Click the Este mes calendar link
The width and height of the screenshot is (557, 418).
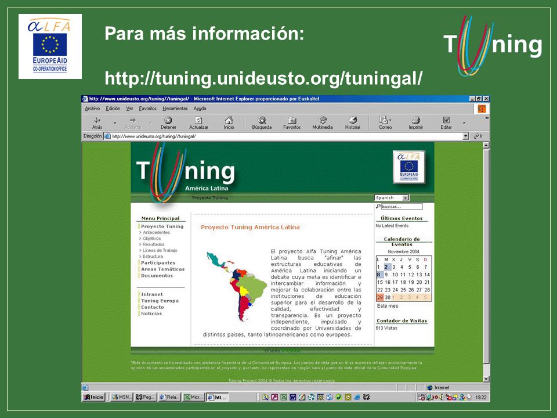pos(388,306)
